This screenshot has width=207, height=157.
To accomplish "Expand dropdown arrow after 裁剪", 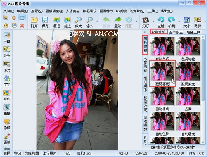I will (205, 21).
